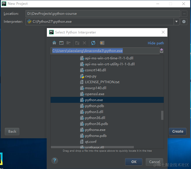Click the python.exe file icon
This screenshot has height=169, width=191.
82,100
